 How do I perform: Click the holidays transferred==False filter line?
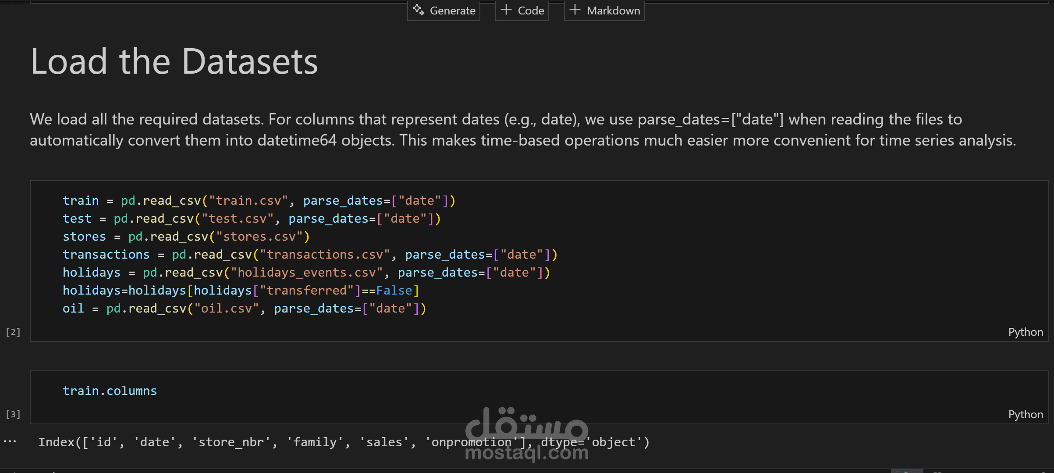click(241, 291)
